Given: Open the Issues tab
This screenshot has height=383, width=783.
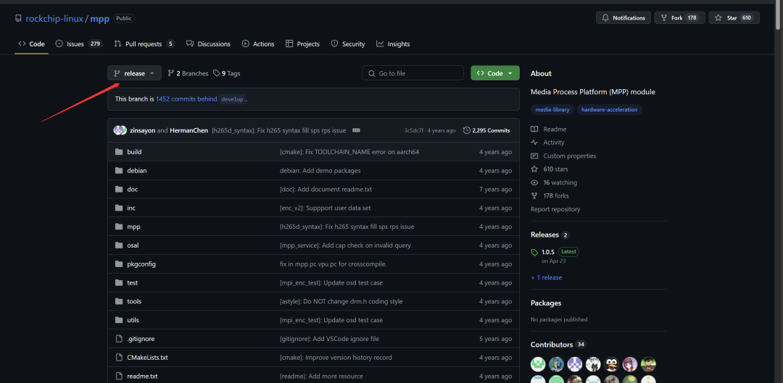Looking at the screenshot, I should coord(78,44).
